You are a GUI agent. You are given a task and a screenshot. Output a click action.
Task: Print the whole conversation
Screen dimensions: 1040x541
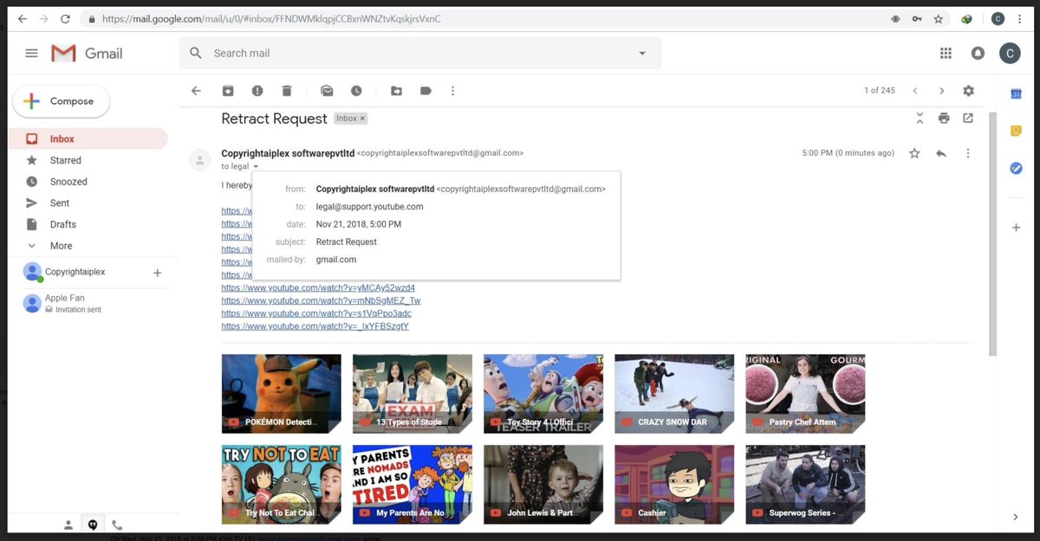click(944, 118)
